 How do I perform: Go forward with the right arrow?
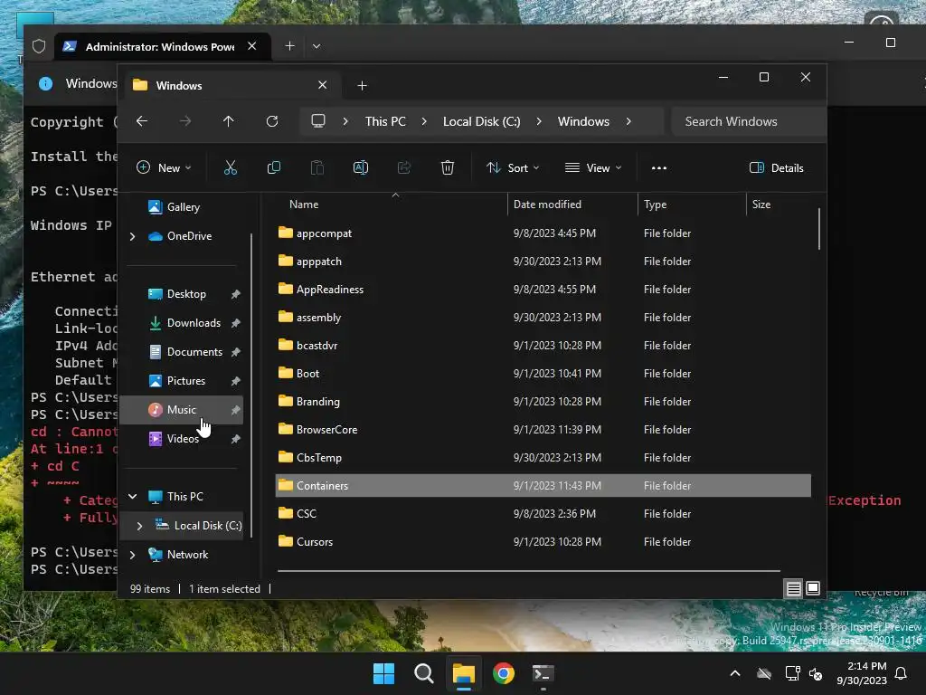(x=185, y=121)
